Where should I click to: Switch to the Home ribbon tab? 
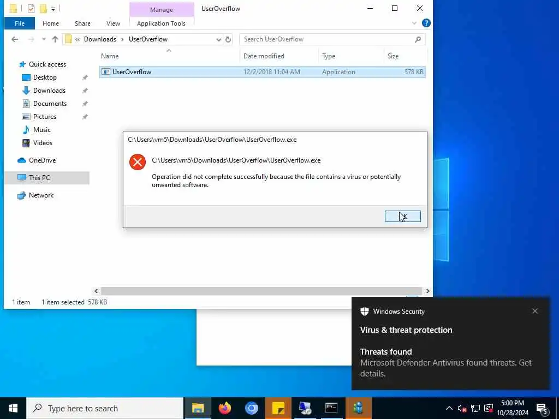point(51,23)
